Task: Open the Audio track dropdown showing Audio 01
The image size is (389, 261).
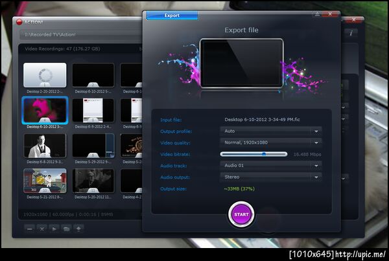Action: (x=270, y=165)
